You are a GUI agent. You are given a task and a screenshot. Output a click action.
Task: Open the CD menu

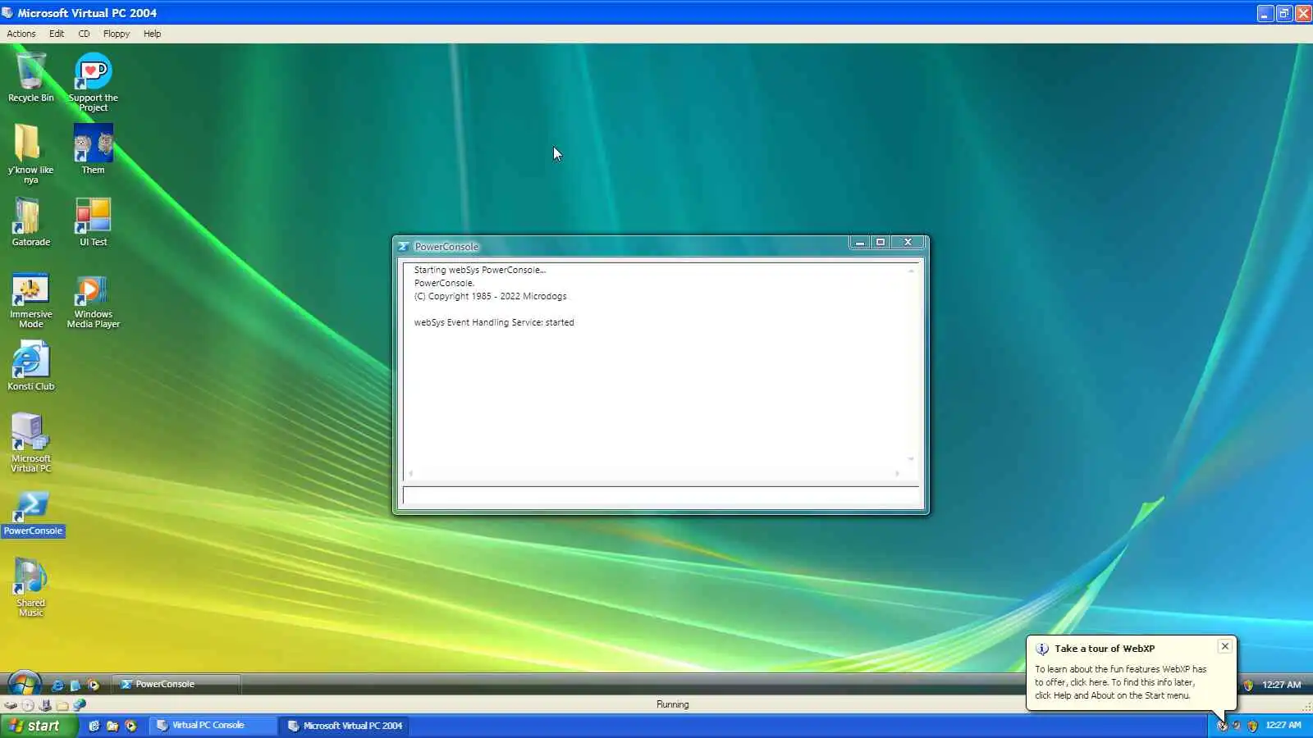pyautogui.click(x=84, y=34)
